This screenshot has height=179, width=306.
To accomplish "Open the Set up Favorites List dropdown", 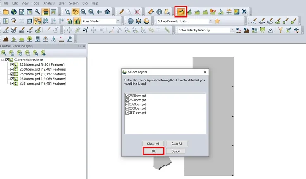I will (x=210, y=21).
